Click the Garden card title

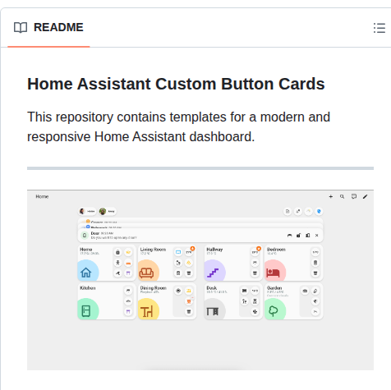click(274, 288)
